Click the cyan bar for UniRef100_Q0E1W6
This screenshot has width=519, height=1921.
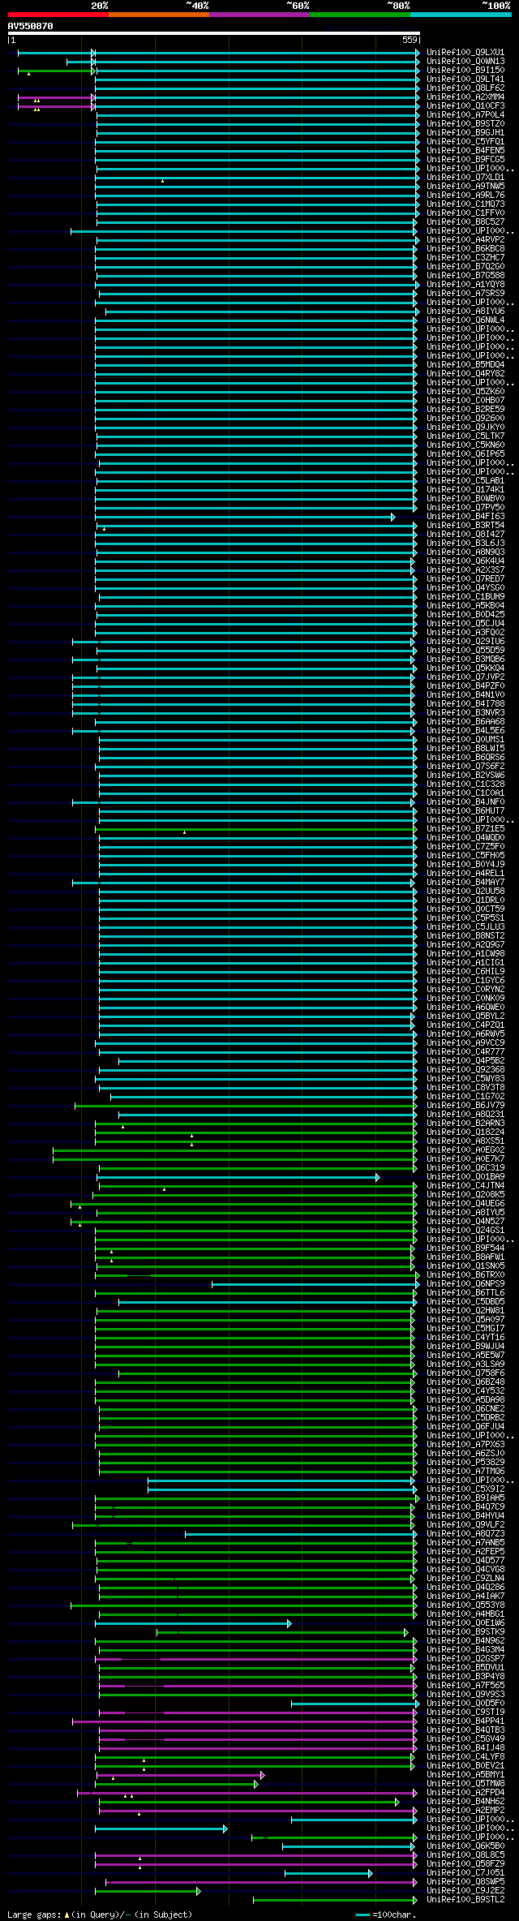(x=193, y=1623)
